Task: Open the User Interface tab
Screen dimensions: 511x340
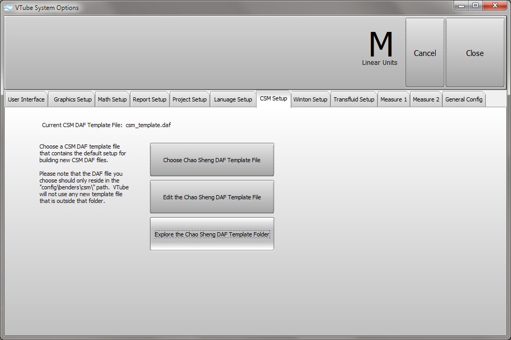Action: coord(26,99)
